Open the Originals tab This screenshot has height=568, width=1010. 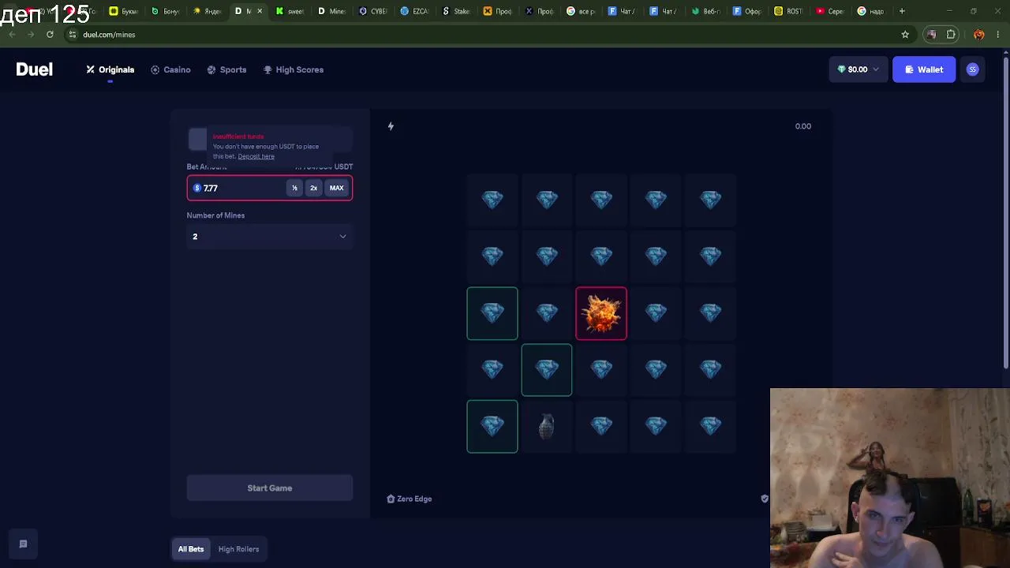click(x=110, y=69)
